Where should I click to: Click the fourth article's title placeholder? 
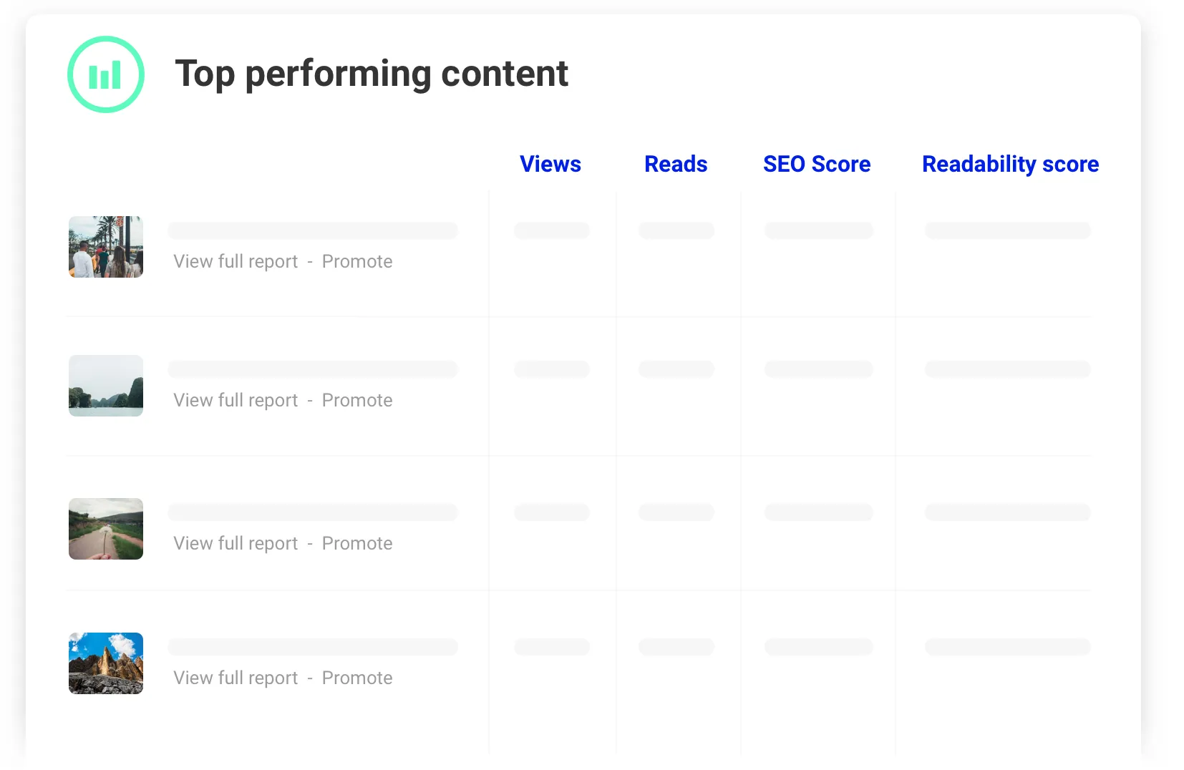[x=313, y=647]
